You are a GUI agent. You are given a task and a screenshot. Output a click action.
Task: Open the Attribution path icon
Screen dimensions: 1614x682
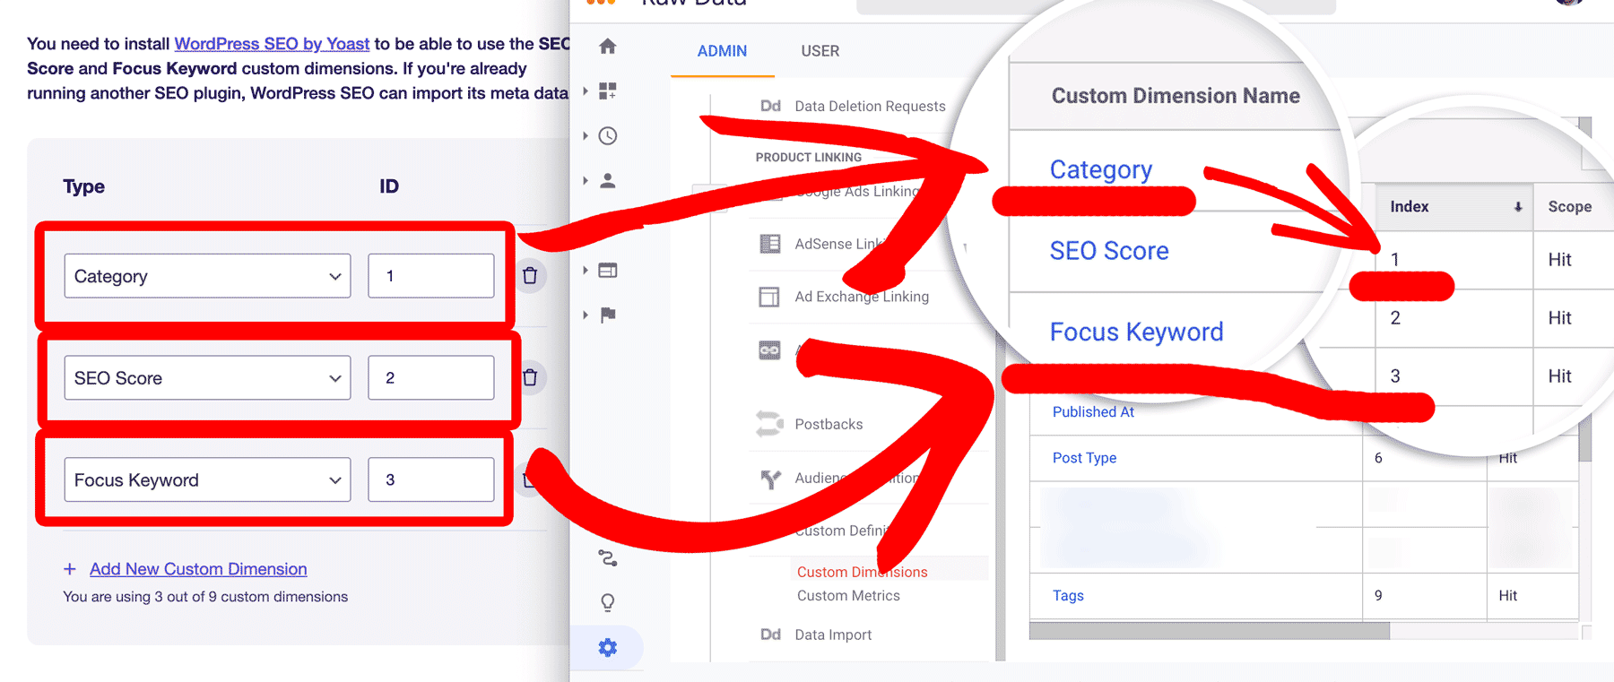point(608,558)
